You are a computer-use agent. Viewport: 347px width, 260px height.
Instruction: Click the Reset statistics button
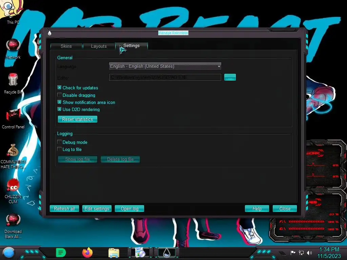pos(78,119)
